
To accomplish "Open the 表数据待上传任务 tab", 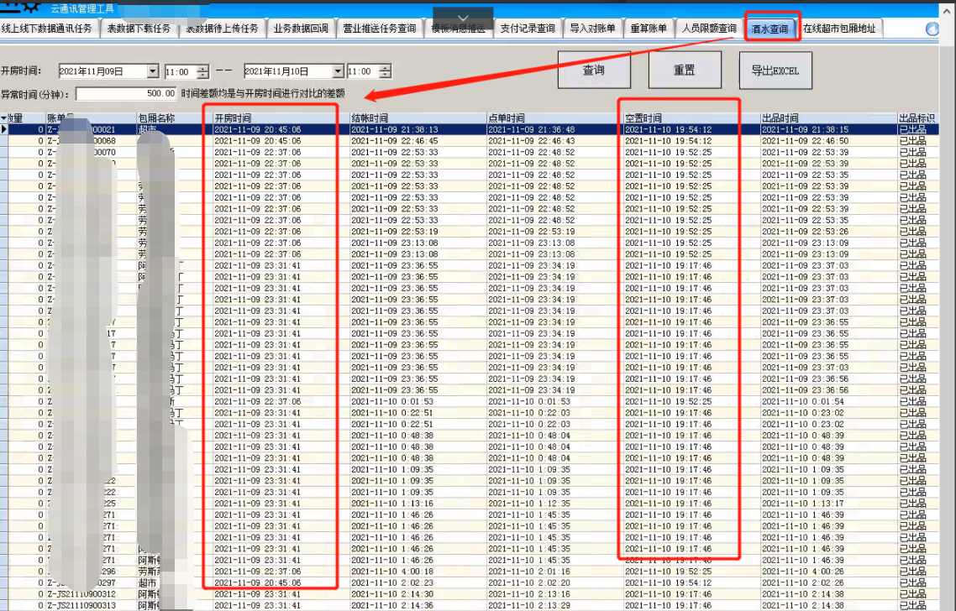I will tap(222, 29).
